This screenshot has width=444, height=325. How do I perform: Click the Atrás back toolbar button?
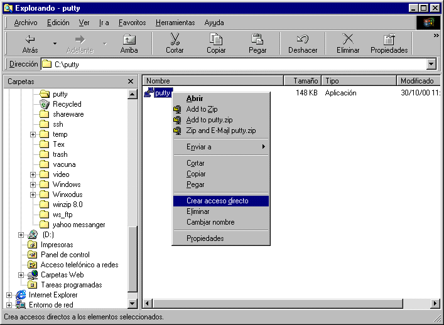(x=30, y=43)
